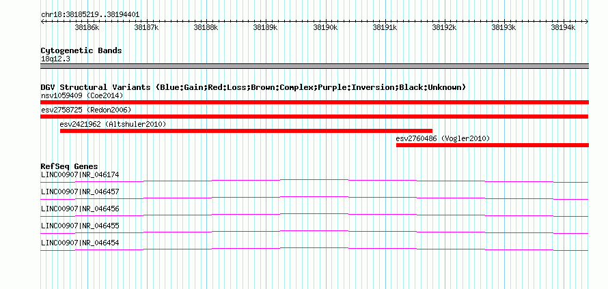Click LINC00907|NR_046174 transcript label
The width and height of the screenshot is (608, 289).
tap(80, 175)
